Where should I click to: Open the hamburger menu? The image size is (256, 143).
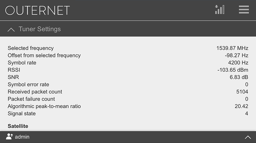pos(244,10)
